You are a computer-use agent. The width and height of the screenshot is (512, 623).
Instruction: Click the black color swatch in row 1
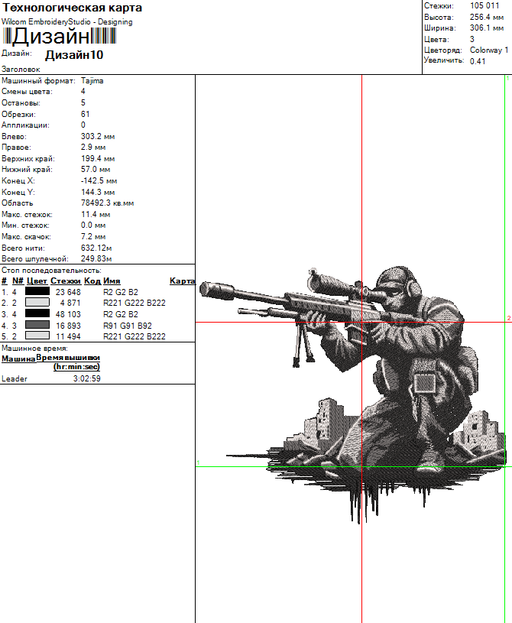(37, 291)
